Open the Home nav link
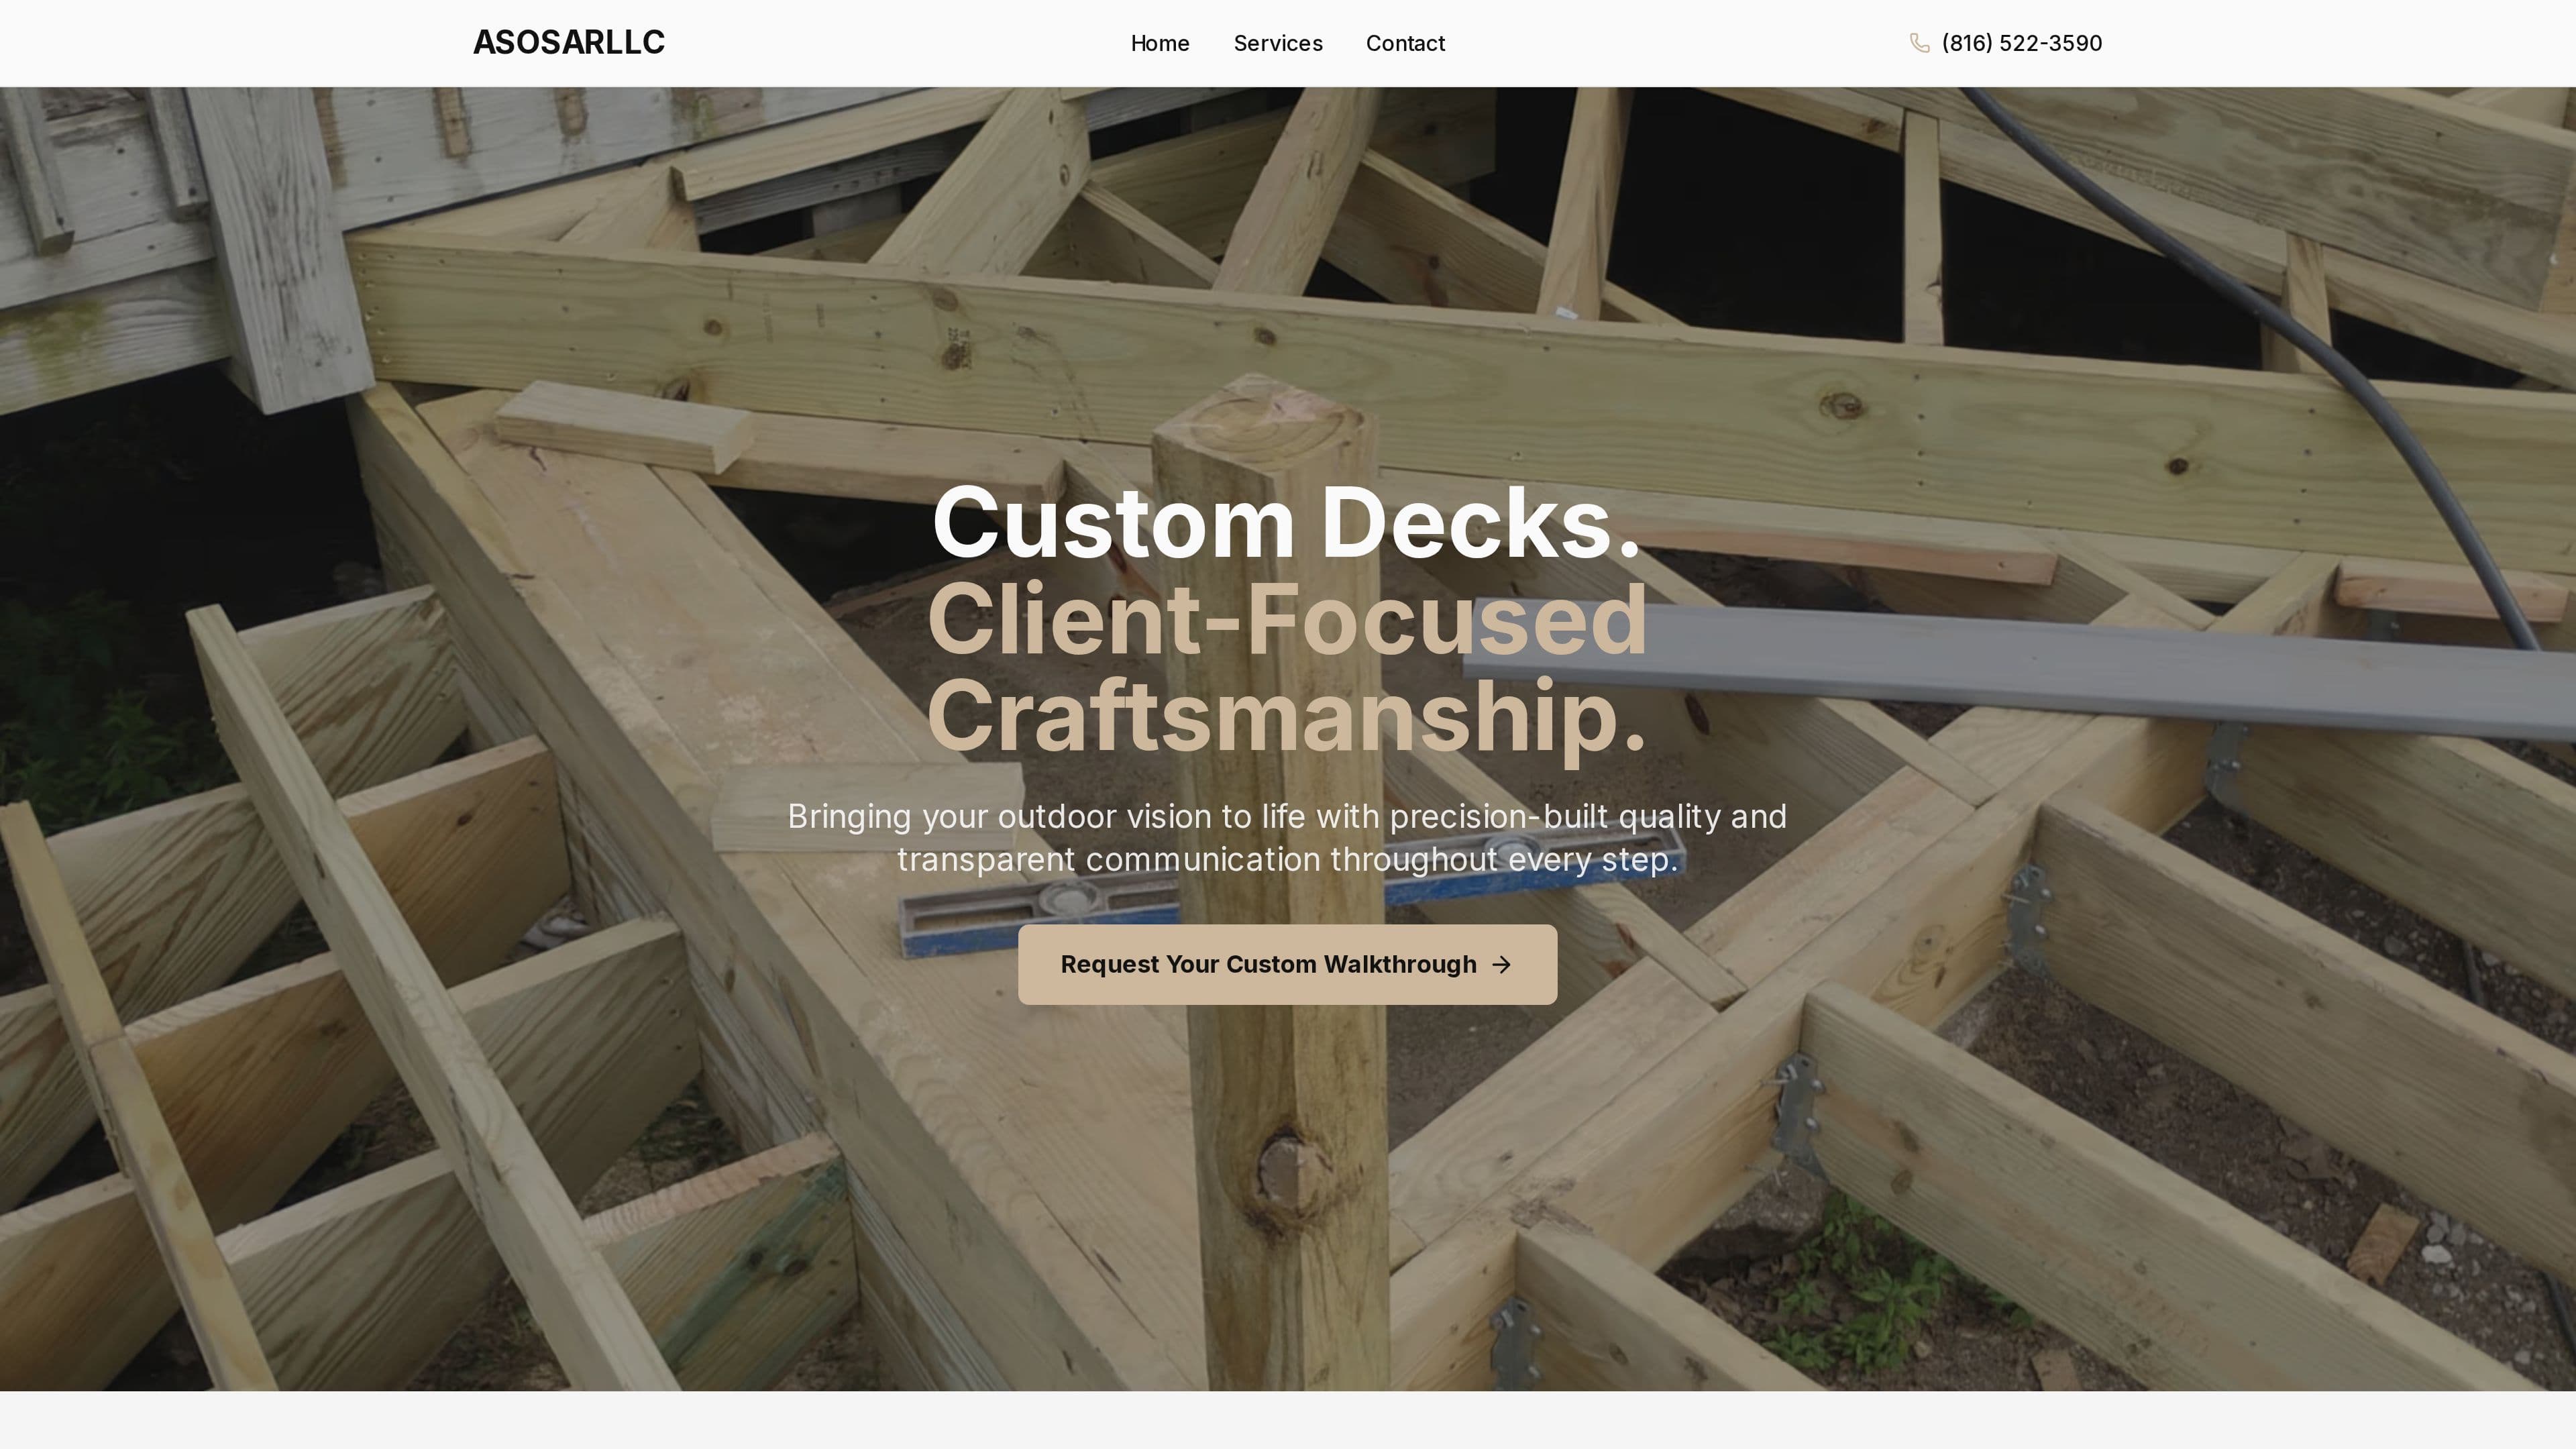This screenshot has height=1449, width=2576. (x=1159, y=43)
